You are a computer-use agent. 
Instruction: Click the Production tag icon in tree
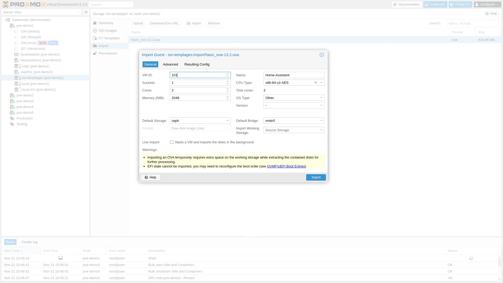[x=12, y=118]
